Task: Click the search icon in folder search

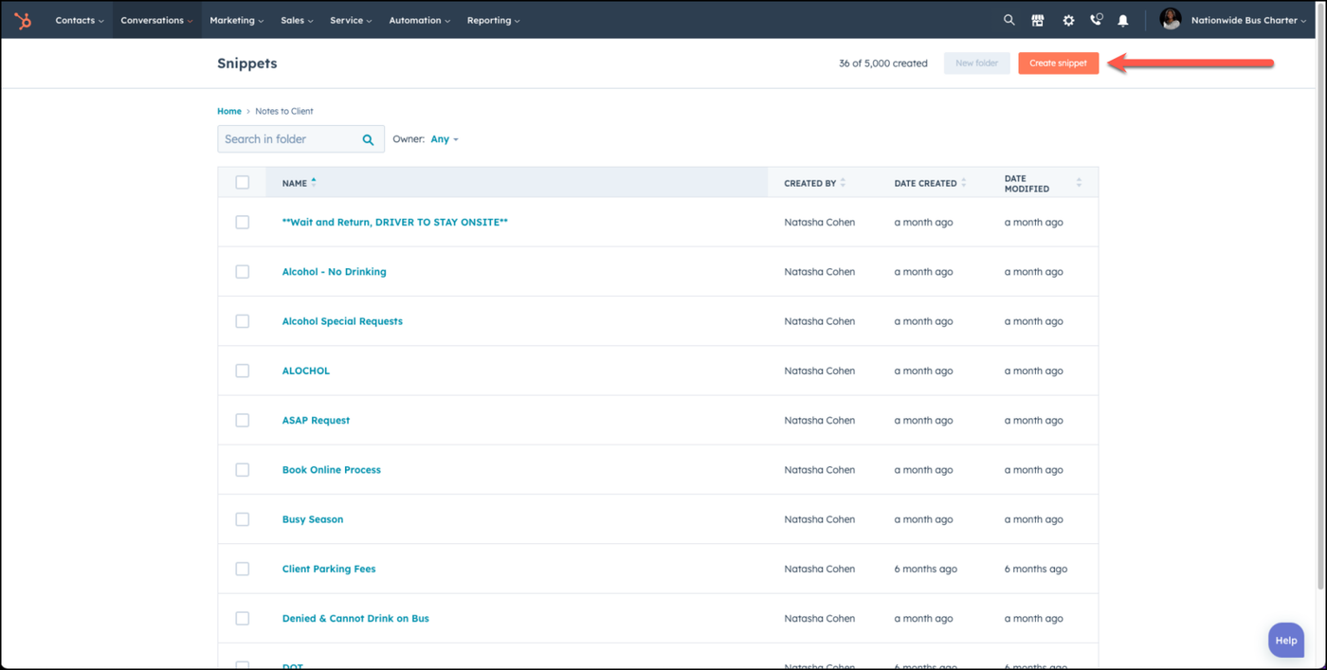Action: tap(368, 139)
